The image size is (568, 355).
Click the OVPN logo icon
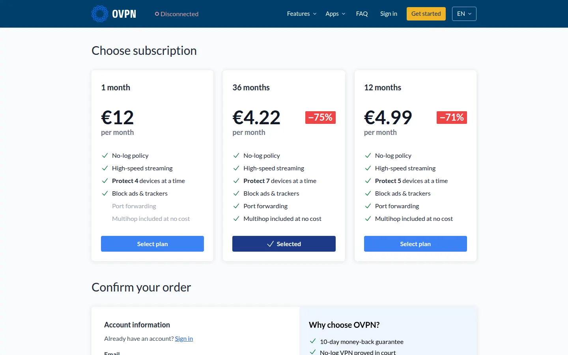pos(100,14)
